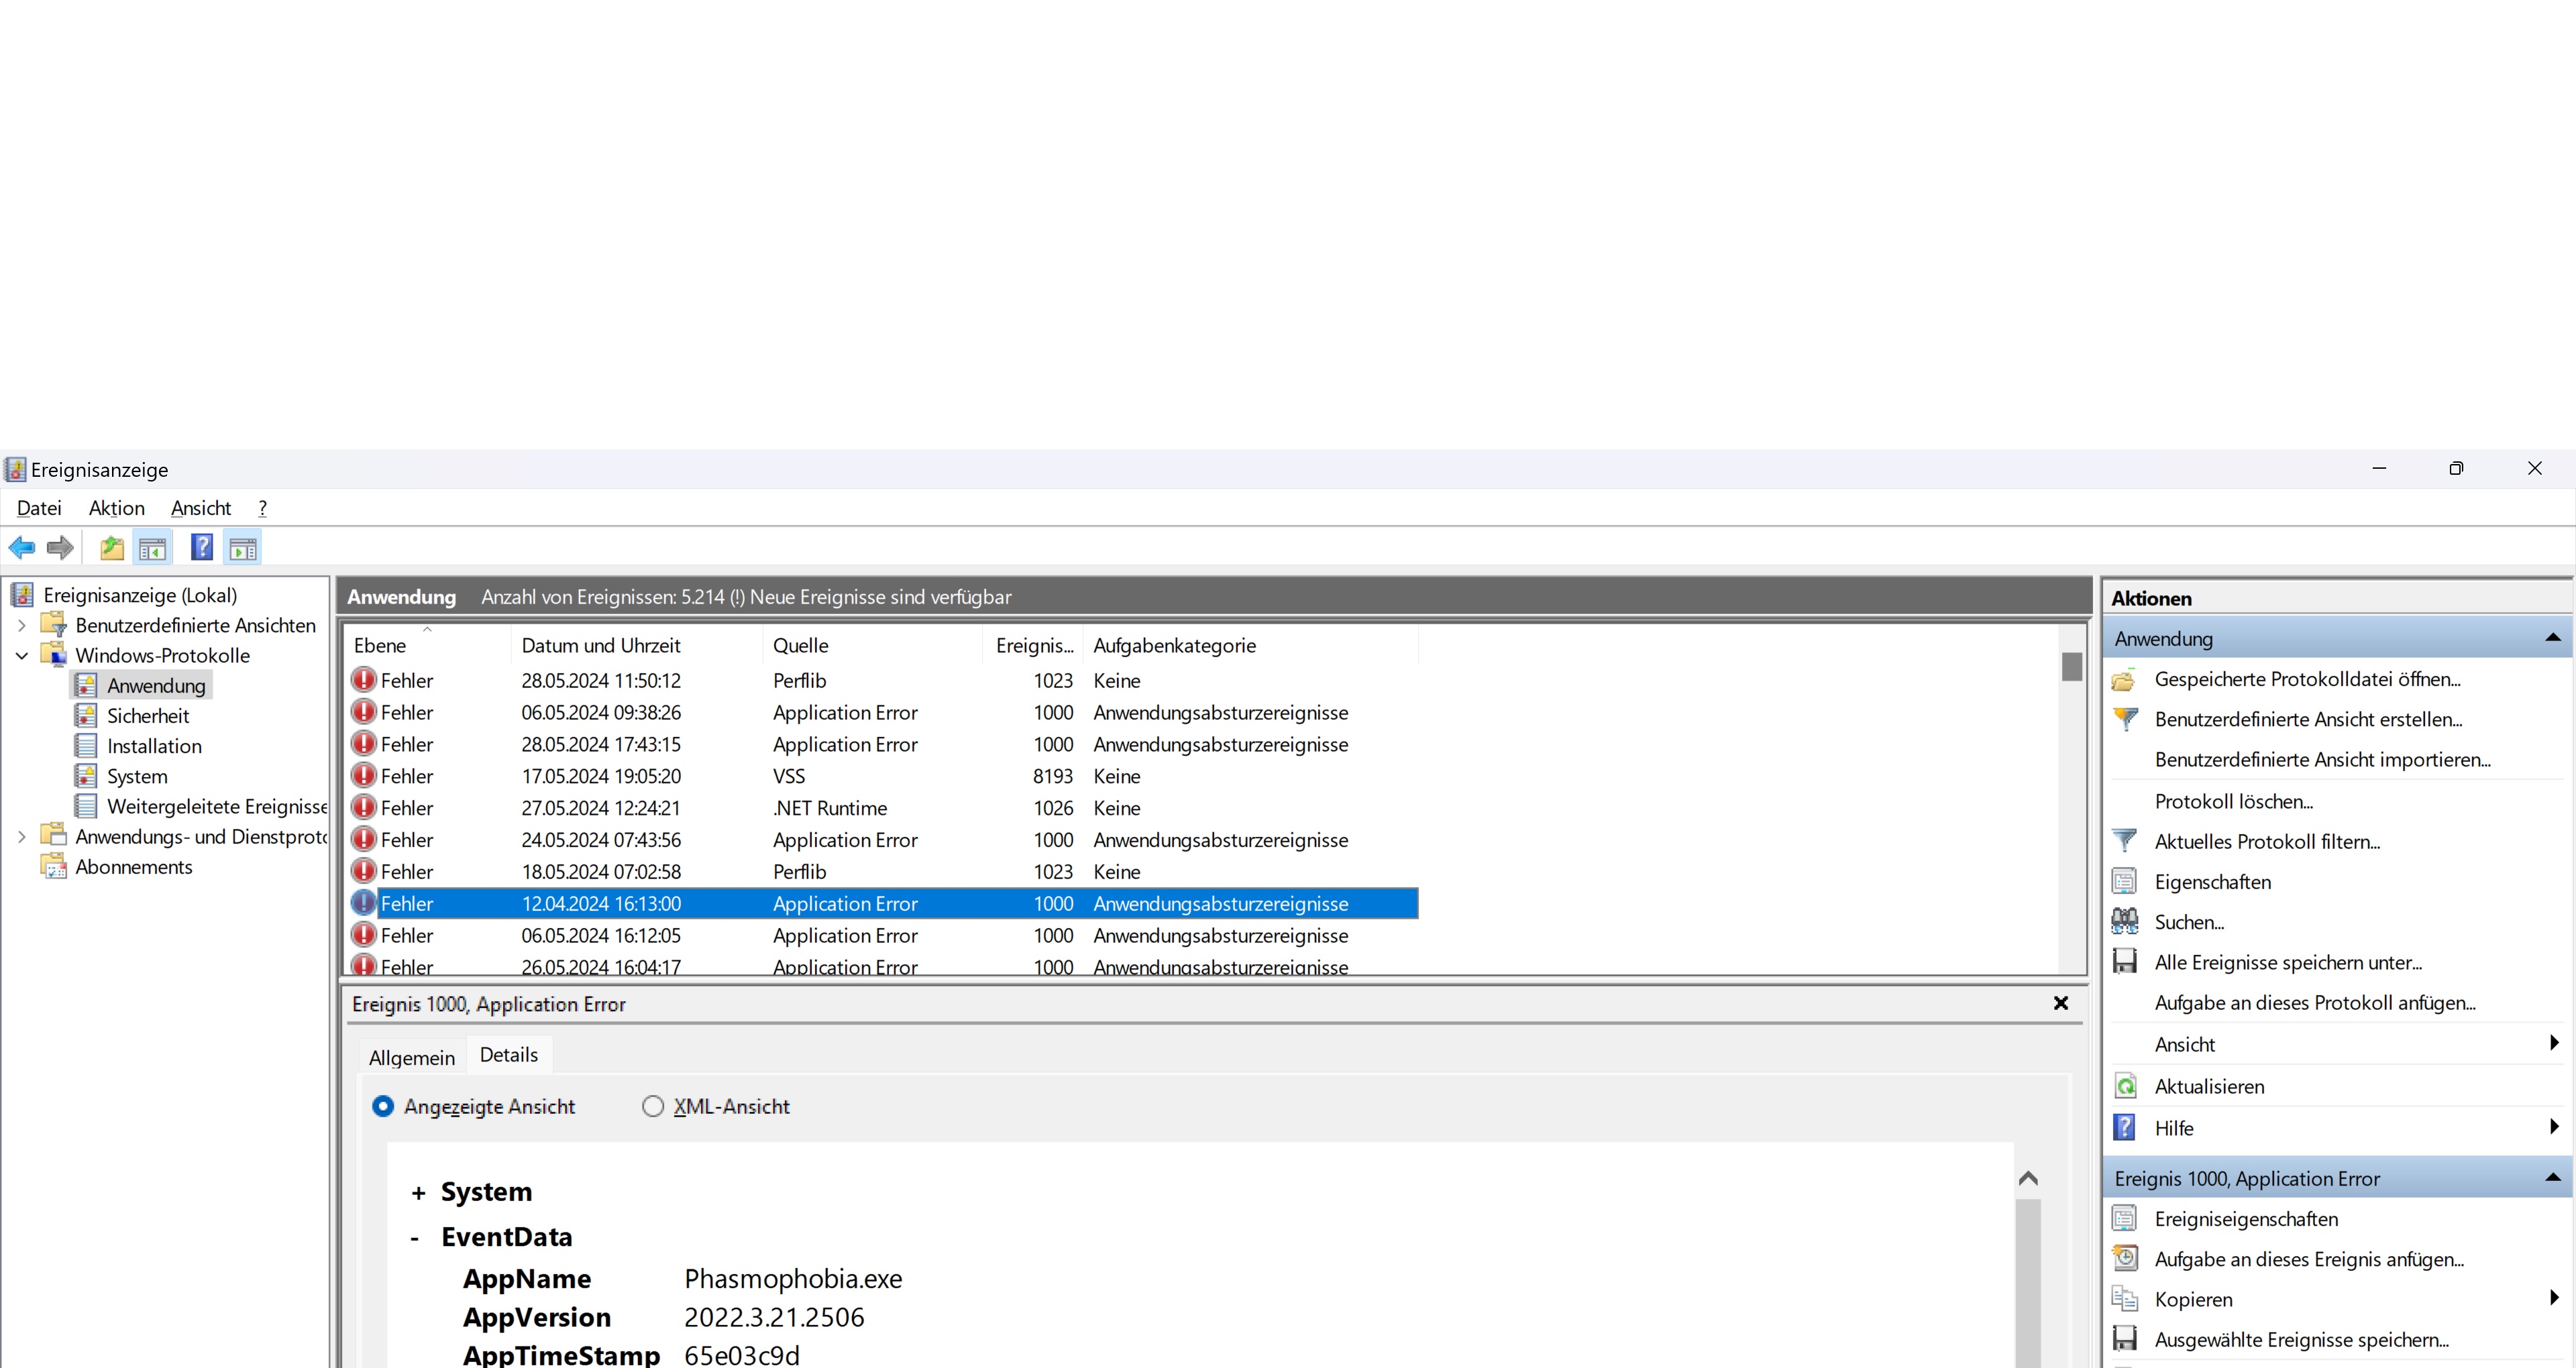Image resolution: width=2576 pixels, height=1368 pixels.
Task: Select the XML-Ansicht radio button
Action: coord(653,1106)
